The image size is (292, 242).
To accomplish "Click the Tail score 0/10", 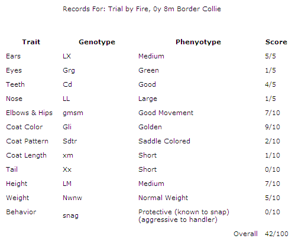I will pos(272,169).
